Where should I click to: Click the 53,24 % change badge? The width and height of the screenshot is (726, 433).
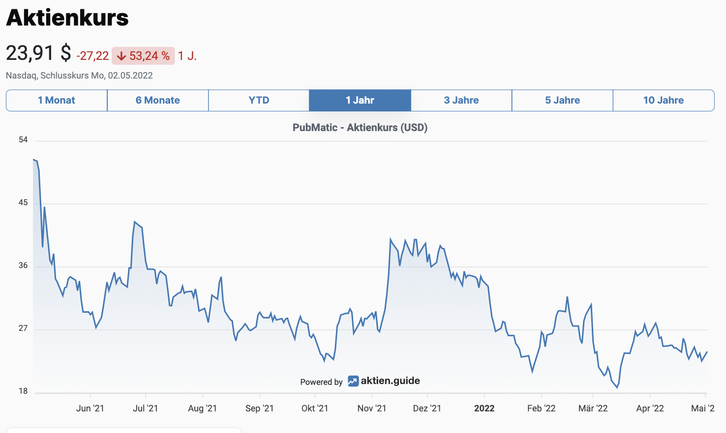(143, 56)
